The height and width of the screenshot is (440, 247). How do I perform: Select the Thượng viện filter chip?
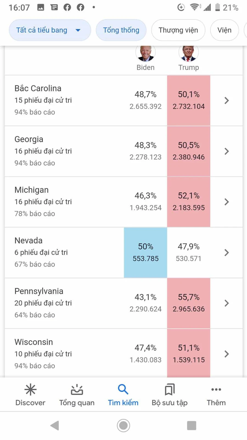178,30
